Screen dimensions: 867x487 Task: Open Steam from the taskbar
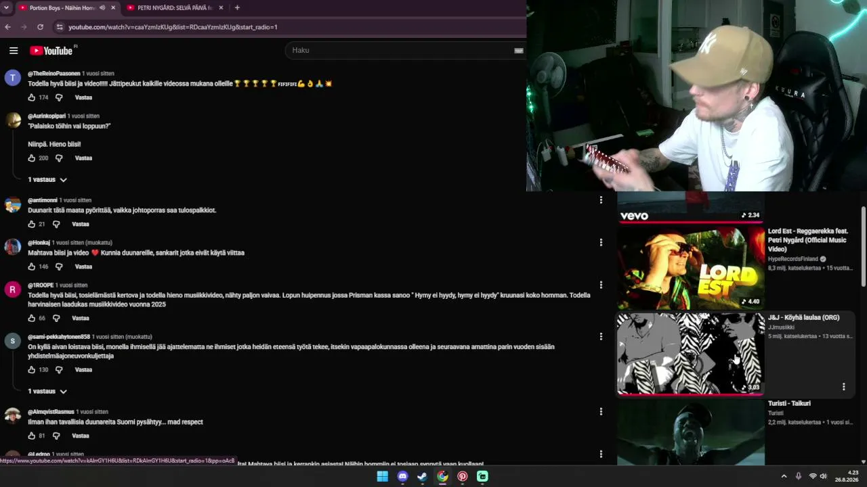point(423,476)
